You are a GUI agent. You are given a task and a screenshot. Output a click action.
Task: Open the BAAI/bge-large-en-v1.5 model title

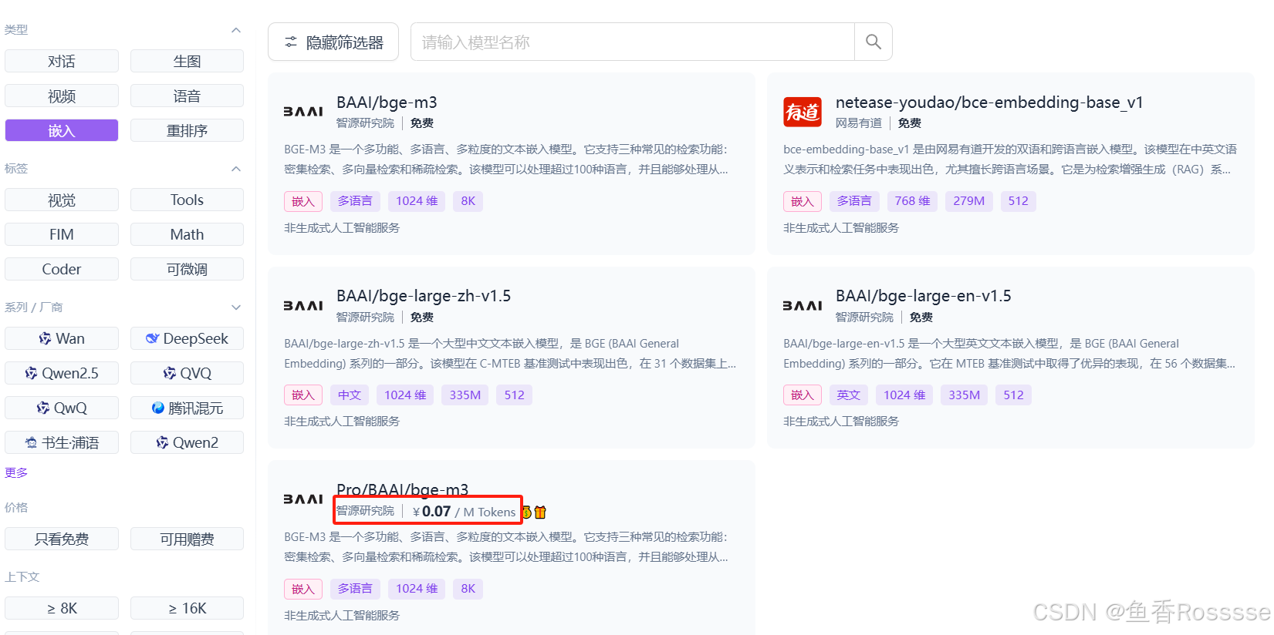tap(923, 296)
